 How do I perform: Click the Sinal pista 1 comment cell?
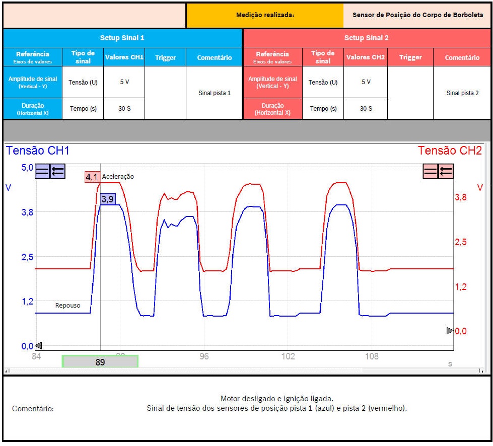(x=215, y=93)
